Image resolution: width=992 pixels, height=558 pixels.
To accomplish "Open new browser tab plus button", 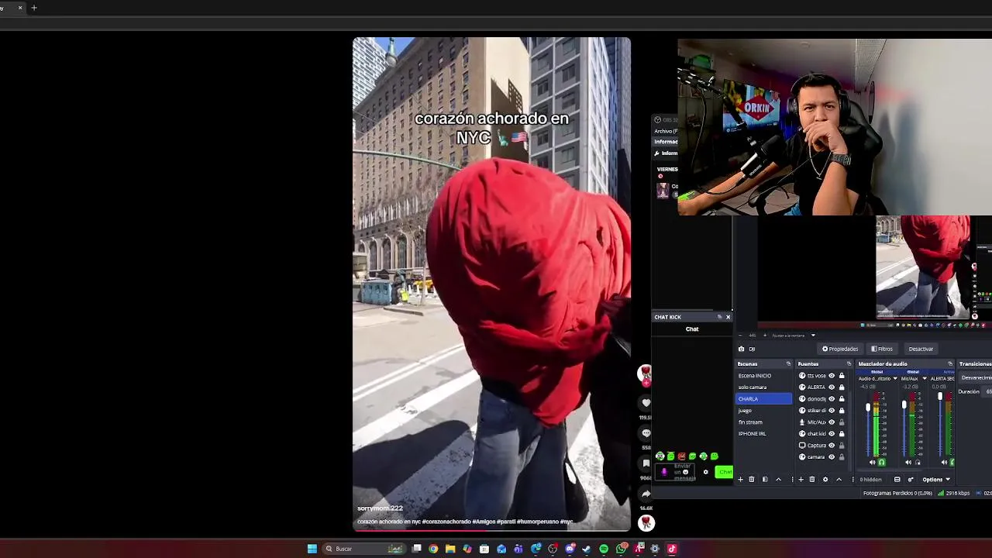I will (34, 8).
